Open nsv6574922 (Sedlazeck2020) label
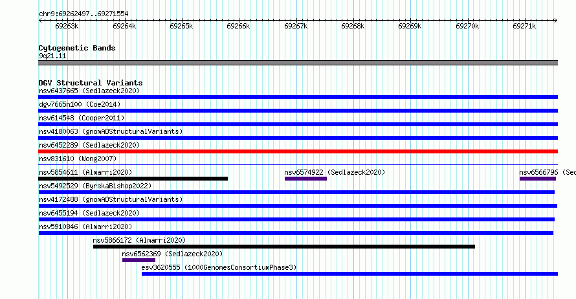 pyautogui.click(x=335, y=172)
